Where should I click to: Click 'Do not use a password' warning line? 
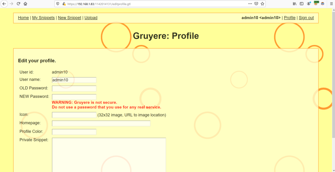[x=107, y=107]
